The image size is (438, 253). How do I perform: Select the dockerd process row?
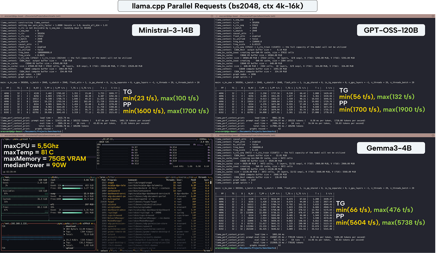pyautogui.click(x=155, y=188)
